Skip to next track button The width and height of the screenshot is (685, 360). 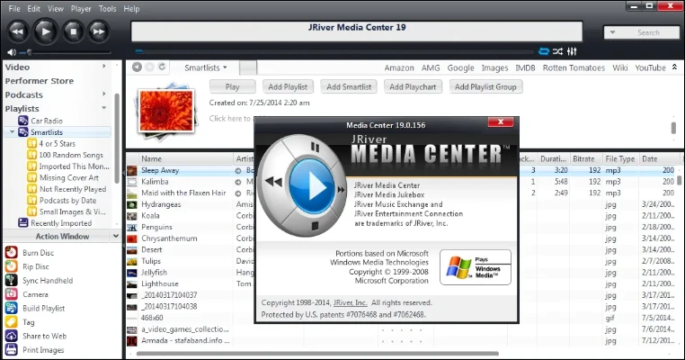[x=98, y=31]
